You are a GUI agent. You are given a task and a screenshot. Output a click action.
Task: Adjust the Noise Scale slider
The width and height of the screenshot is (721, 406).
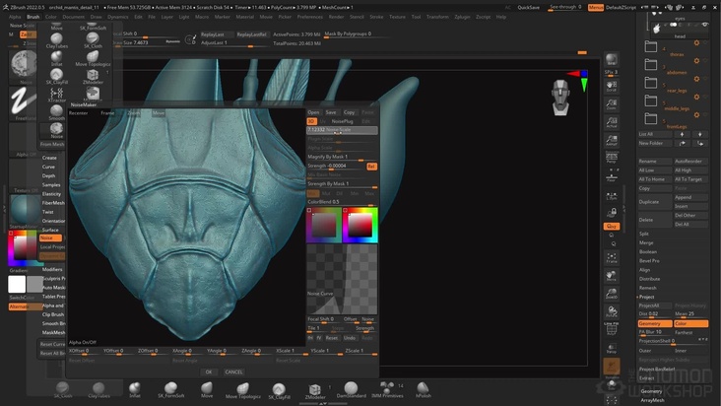click(x=342, y=130)
